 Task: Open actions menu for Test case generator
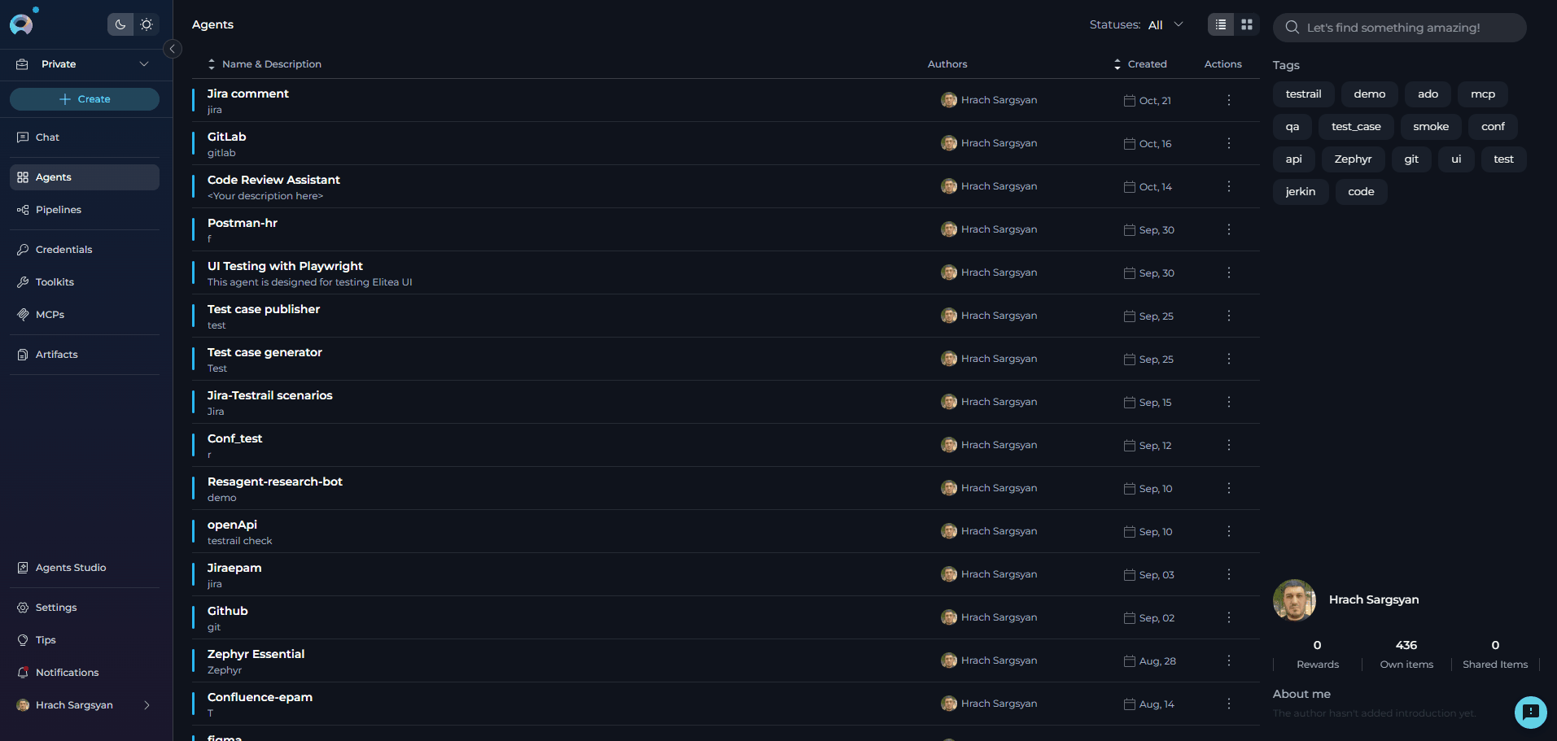click(1229, 359)
